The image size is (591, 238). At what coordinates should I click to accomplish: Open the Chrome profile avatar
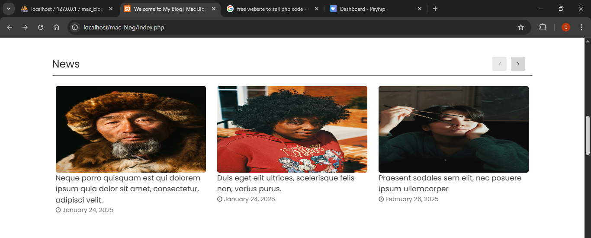click(x=565, y=27)
